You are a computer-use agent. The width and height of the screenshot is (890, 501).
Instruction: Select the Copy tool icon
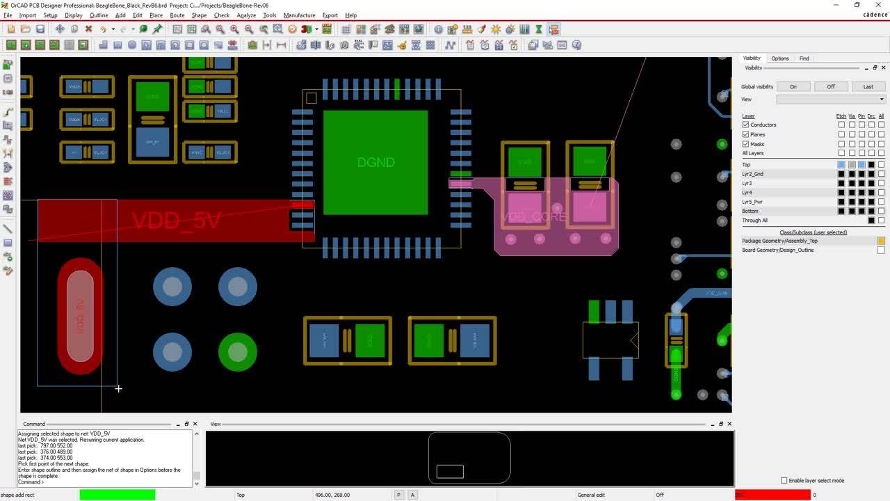click(x=74, y=29)
